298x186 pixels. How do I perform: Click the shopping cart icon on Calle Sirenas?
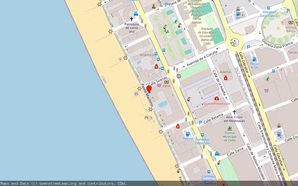tap(159, 86)
